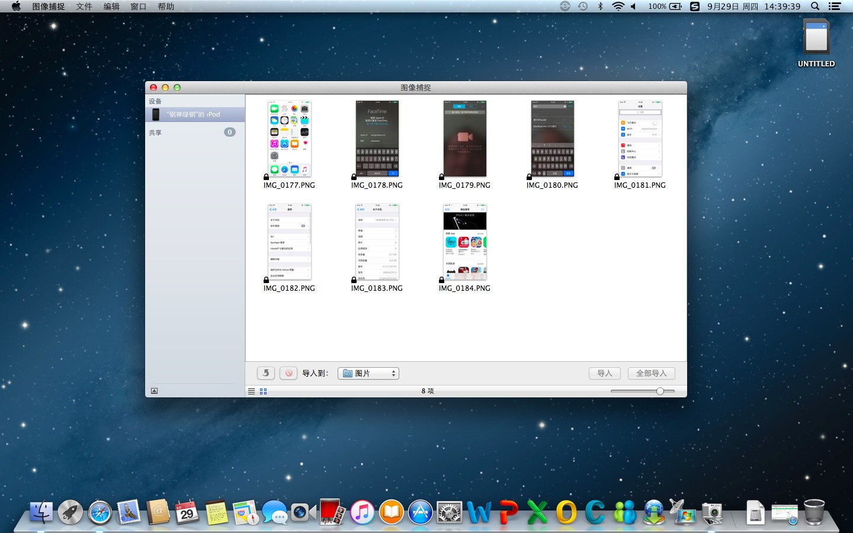
Task: Click the file name IMG_0182.PNG
Action: point(289,288)
